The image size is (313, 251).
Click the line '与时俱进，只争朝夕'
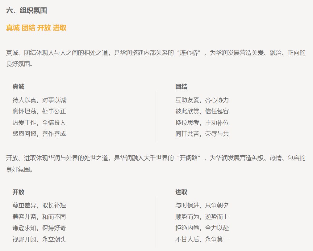pyautogui.click(x=202, y=205)
